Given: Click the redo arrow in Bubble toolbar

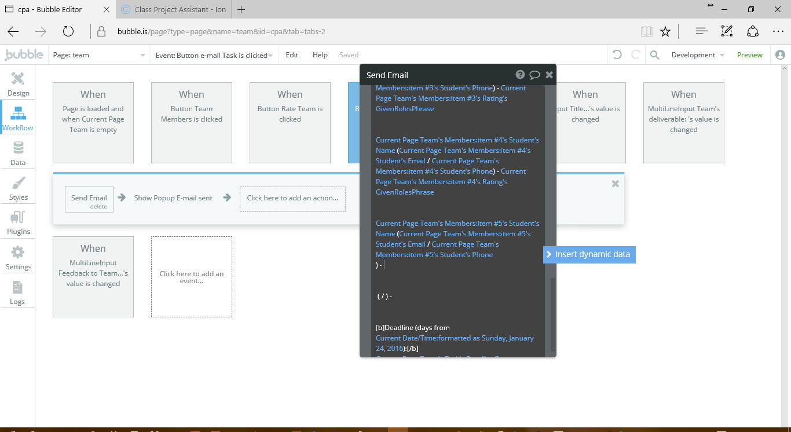Looking at the screenshot, I should pos(636,55).
